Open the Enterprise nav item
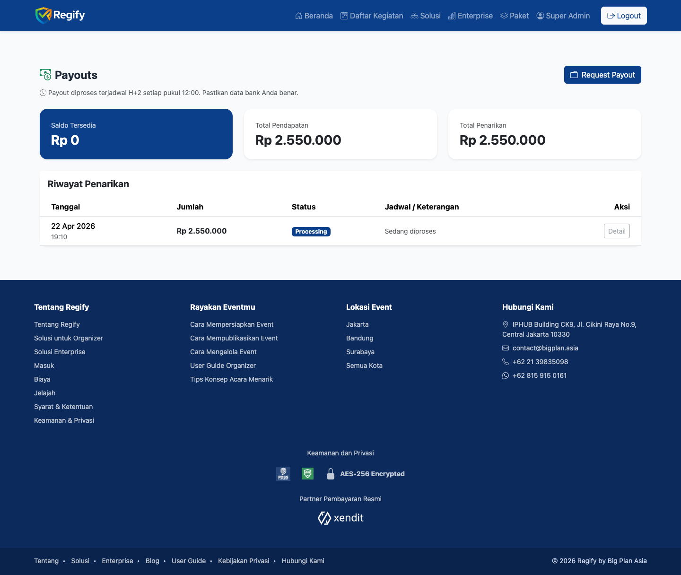 pos(471,16)
